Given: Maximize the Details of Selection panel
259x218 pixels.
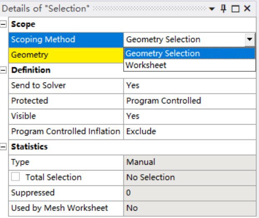Looking at the screenshot, I should coord(235,9).
